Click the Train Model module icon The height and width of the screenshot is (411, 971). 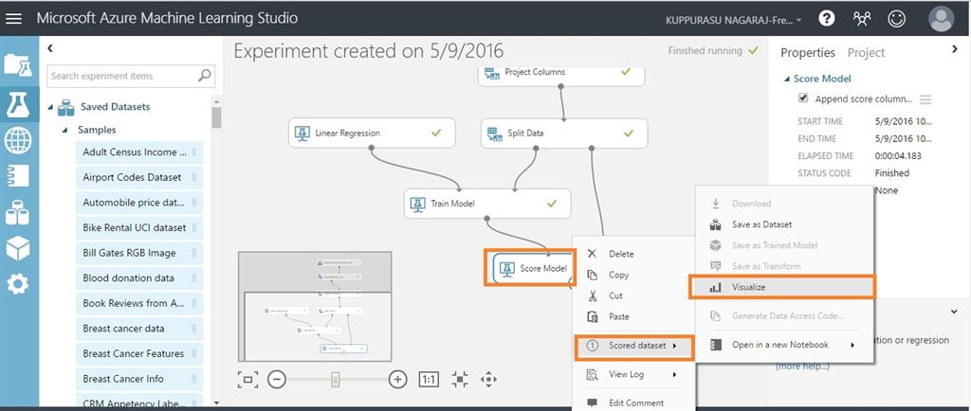tap(418, 204)
